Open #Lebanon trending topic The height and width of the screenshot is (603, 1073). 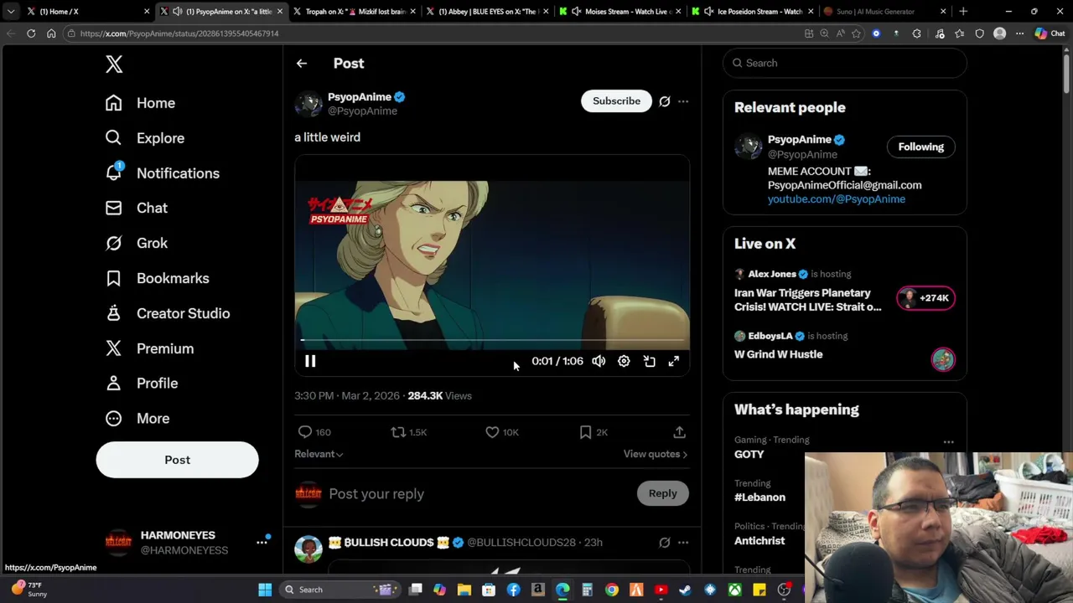click(759, 497)
